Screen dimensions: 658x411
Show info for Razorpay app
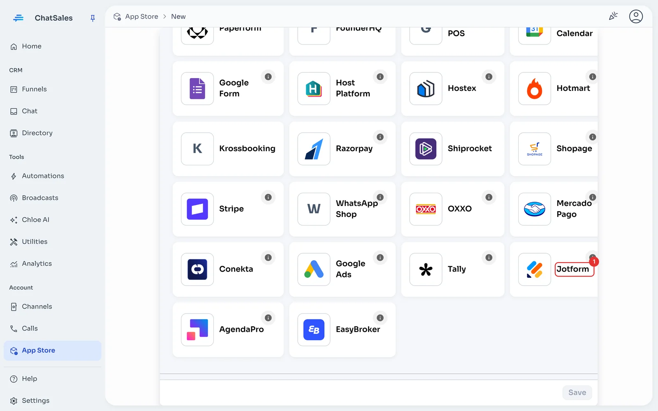click(380, 137)
